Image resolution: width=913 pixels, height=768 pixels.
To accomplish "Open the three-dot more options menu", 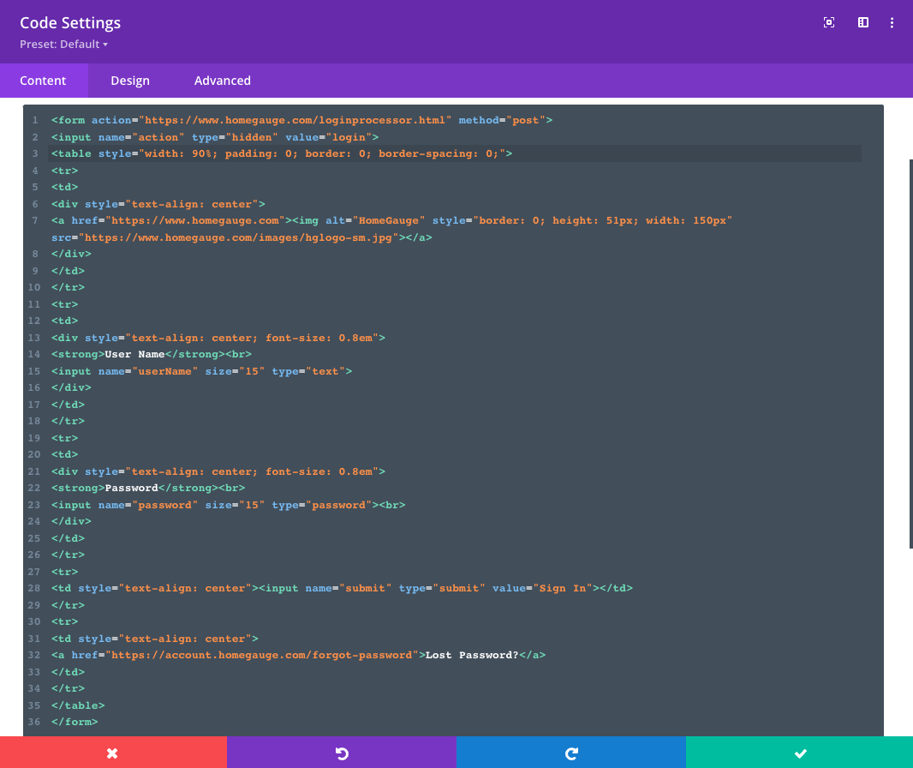I will (892, 23).
